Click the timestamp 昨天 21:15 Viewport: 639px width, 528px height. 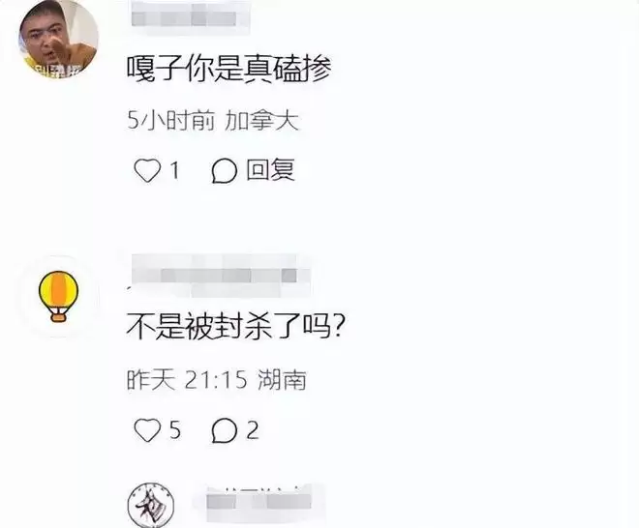187,380
